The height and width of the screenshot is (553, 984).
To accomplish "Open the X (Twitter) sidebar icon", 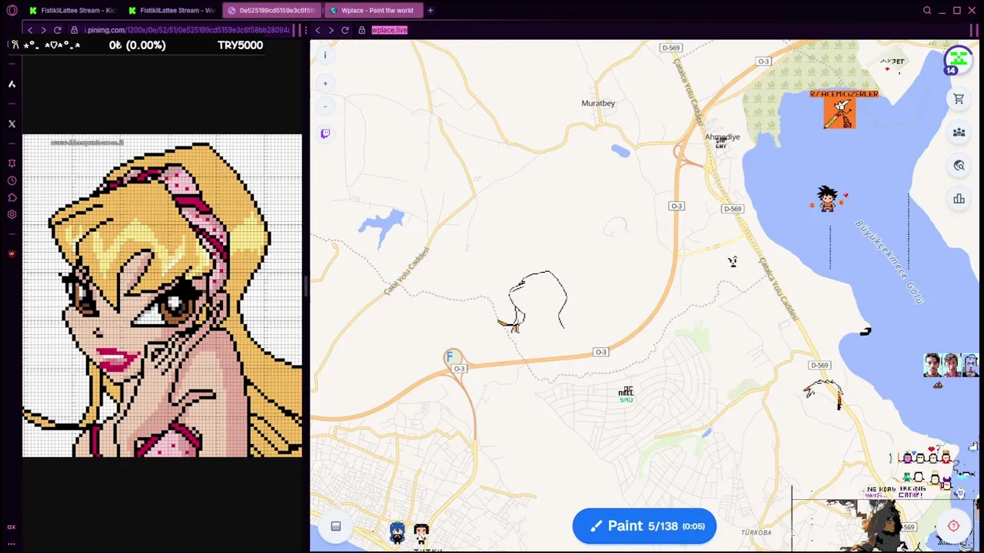I will tap(12, 124).
